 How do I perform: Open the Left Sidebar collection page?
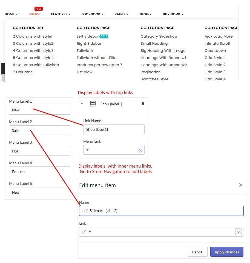click(88, 36)
